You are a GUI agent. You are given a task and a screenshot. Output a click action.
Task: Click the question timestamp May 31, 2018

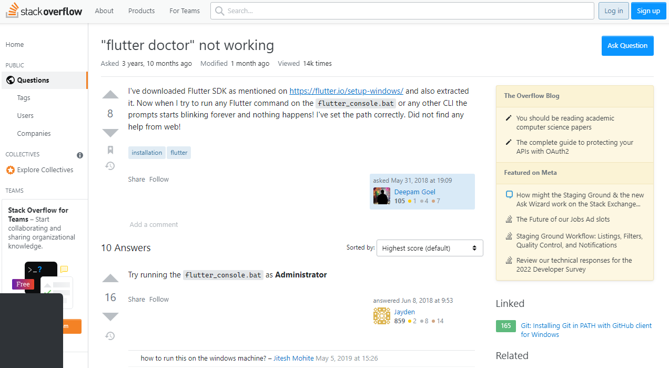coord(412,181)
